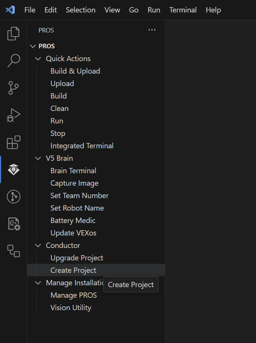
Task: Open Vision Utility item
Action: [71, 308]
